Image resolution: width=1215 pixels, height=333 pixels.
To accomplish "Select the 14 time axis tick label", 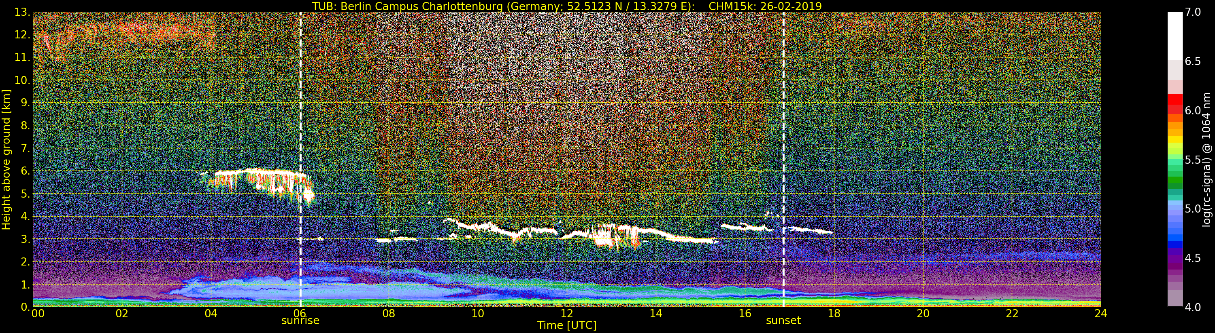I will click(x=656, y=314).
